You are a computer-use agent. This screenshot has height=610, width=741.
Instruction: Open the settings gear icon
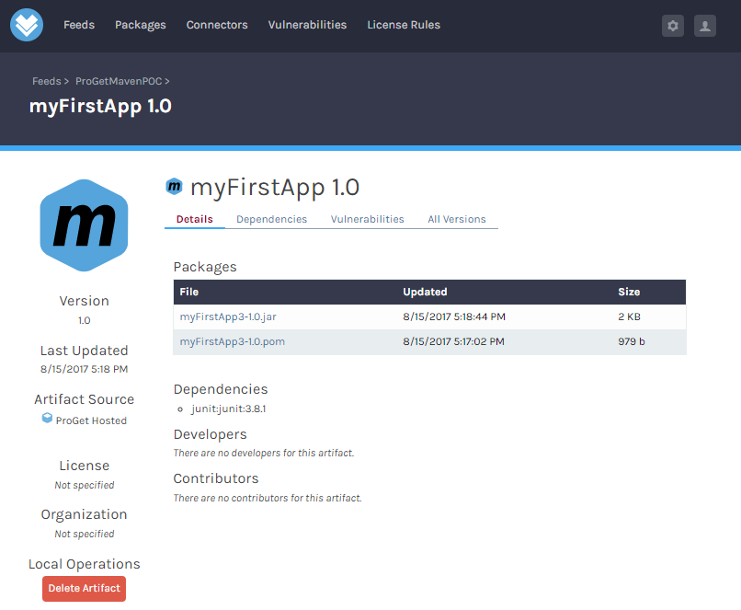point(673,26)
